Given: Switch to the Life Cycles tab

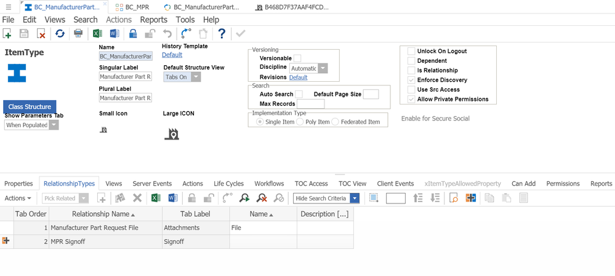Looking at the screenshot, I should click(228, 183).
